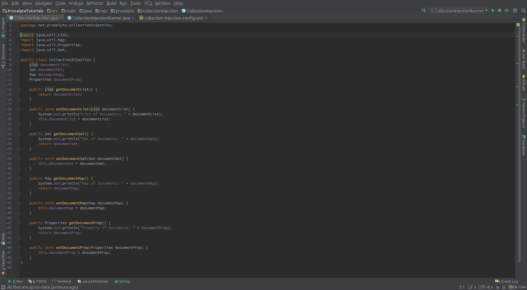Run the CollectionInjectionRunner configuration
This screenshot has width=527, height=290.
point(493,10)
